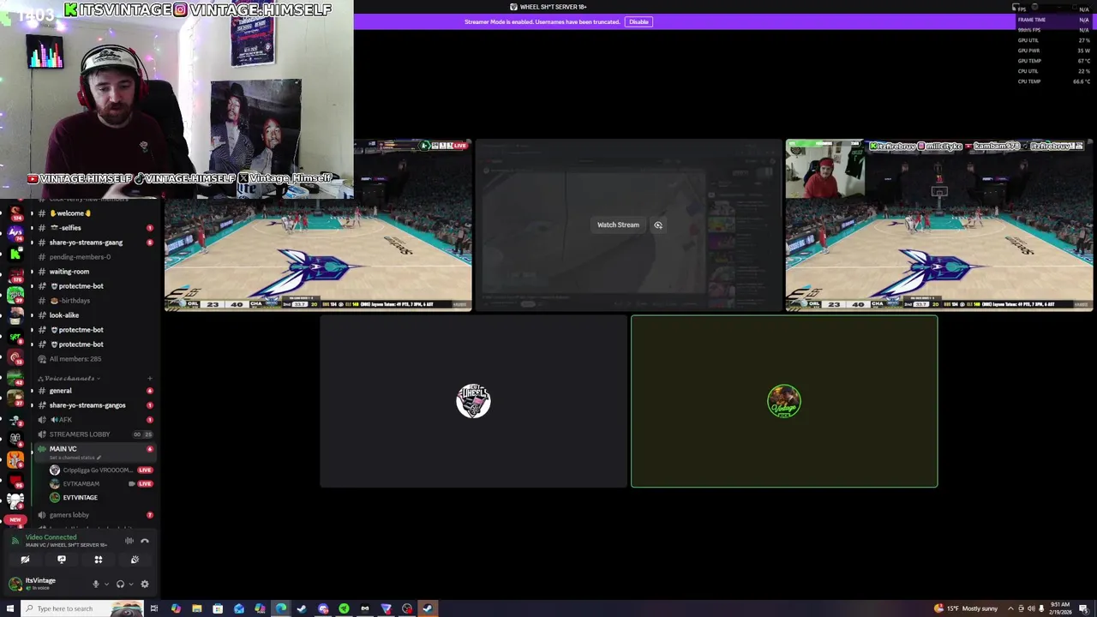Viewport: 1097px width, 617px height.
Task: Select the Wheel server avatar voice tile
Action: (473, 401)
